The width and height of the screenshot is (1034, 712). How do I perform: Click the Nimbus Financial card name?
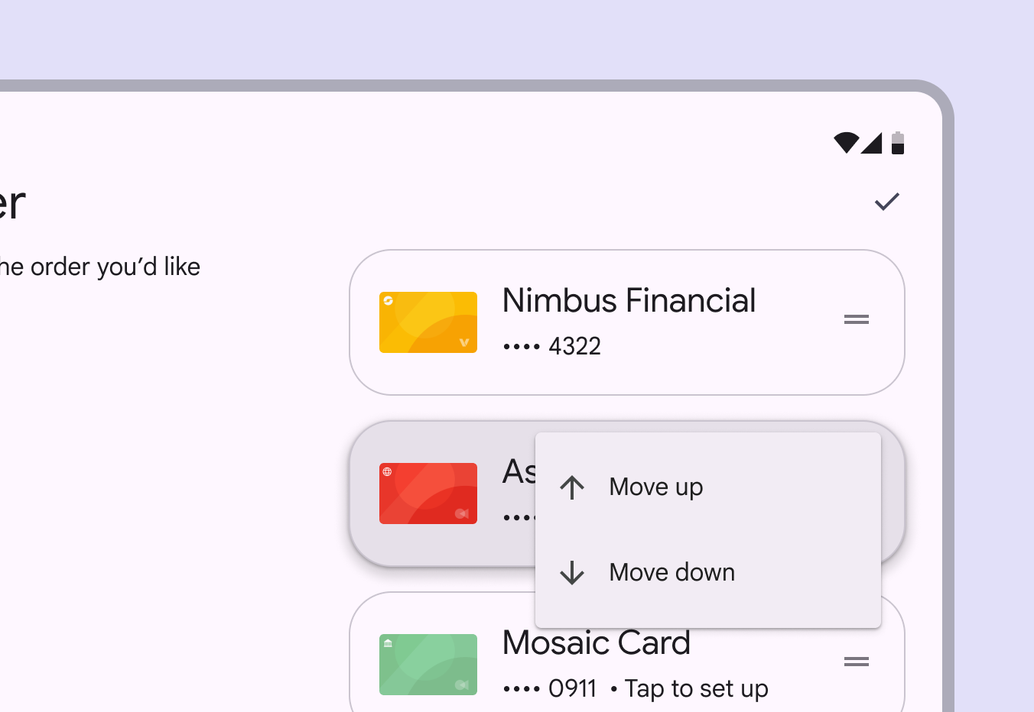pyautogui.click(x=629, y=301)
